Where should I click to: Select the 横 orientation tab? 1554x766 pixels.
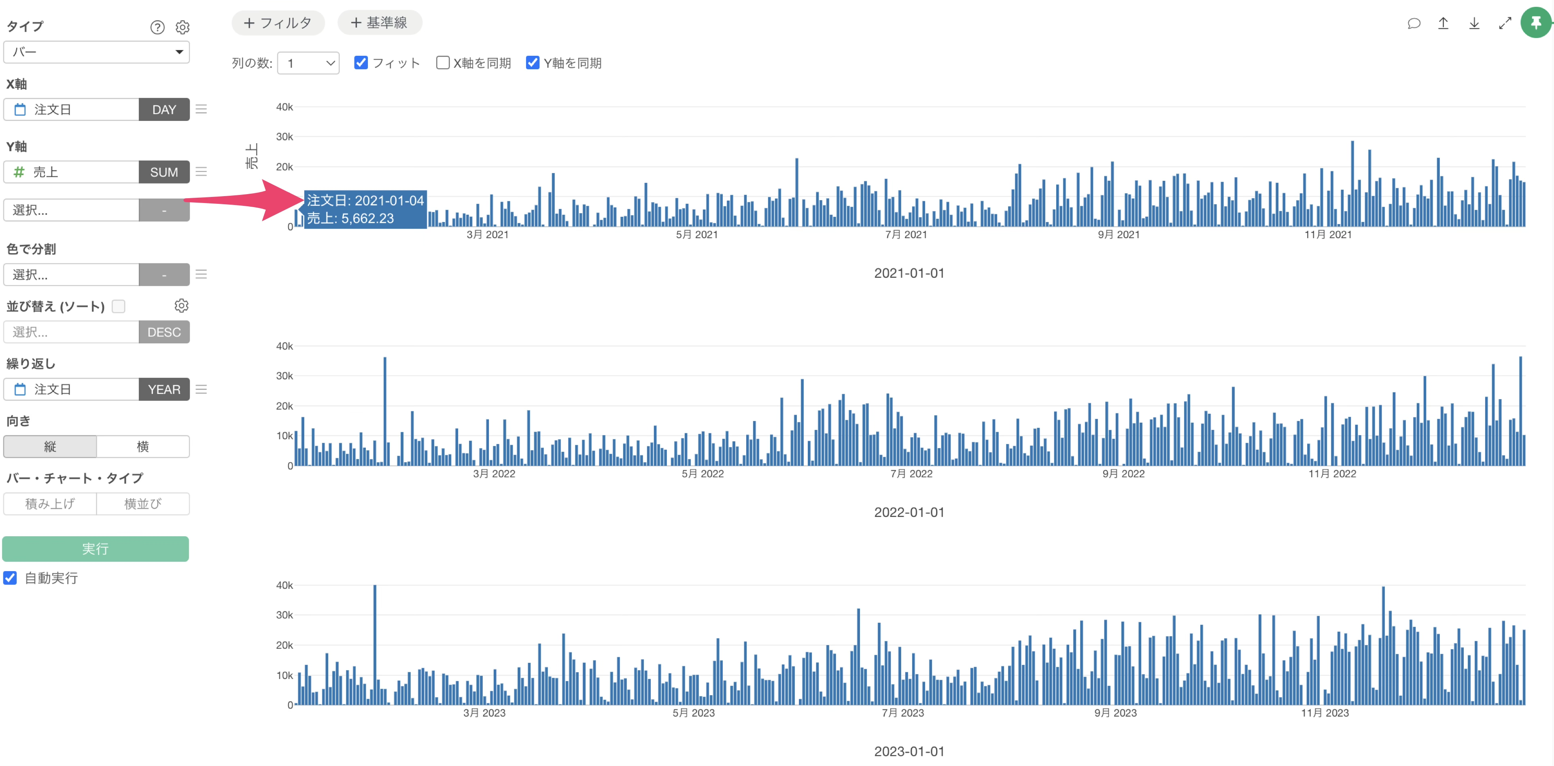point(142,446)
